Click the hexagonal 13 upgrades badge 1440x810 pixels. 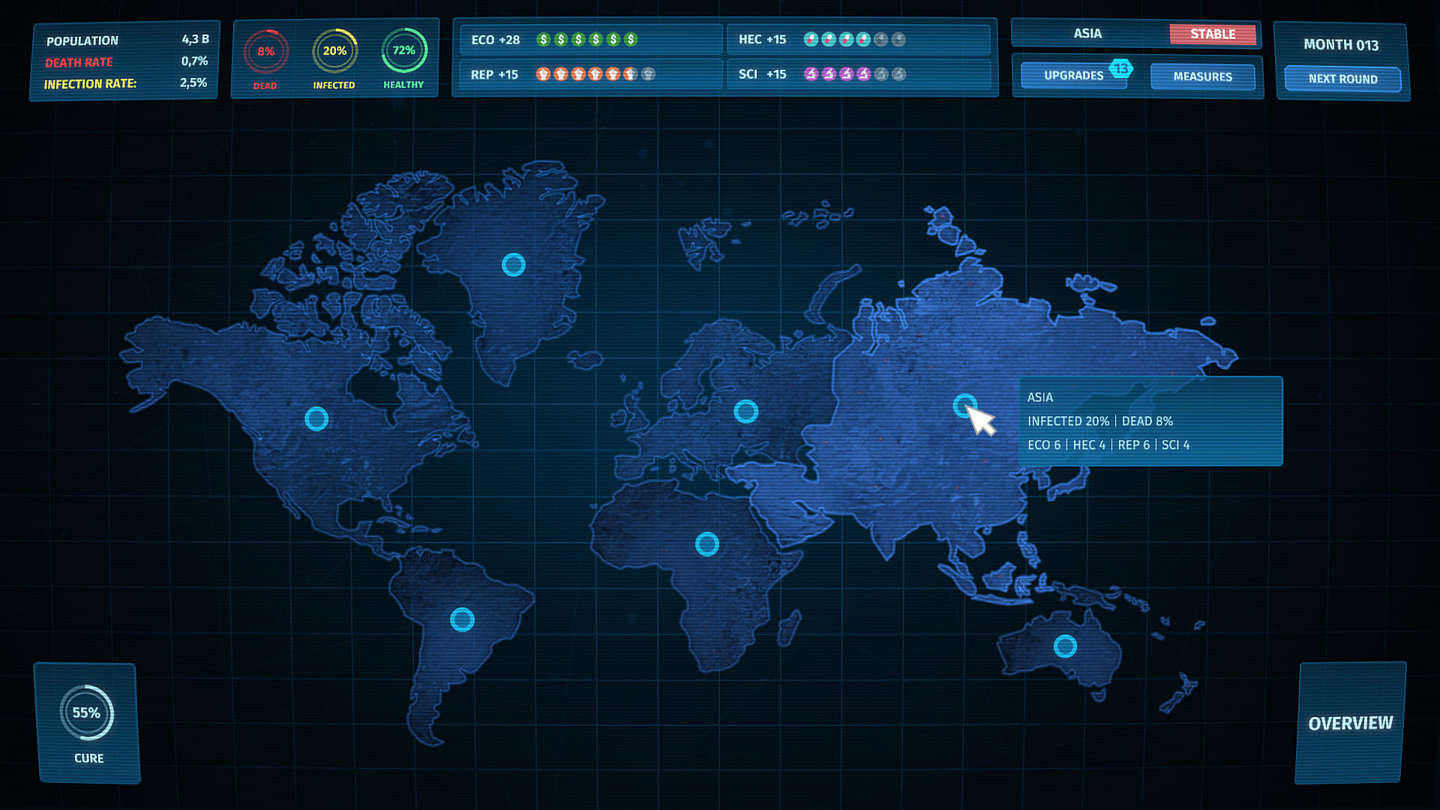click(x=1120, y=68)
